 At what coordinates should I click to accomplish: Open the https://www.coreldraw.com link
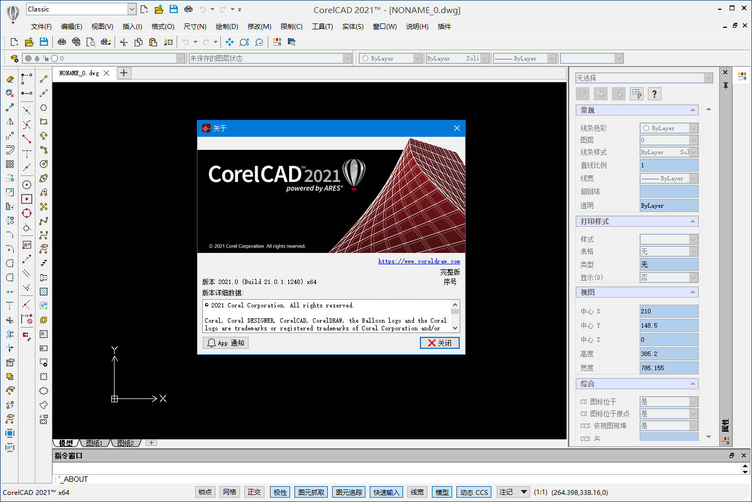(x=419, y=262)
